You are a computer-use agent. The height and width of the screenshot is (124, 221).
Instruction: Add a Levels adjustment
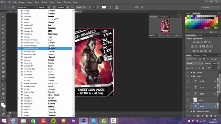click(198, 42)
